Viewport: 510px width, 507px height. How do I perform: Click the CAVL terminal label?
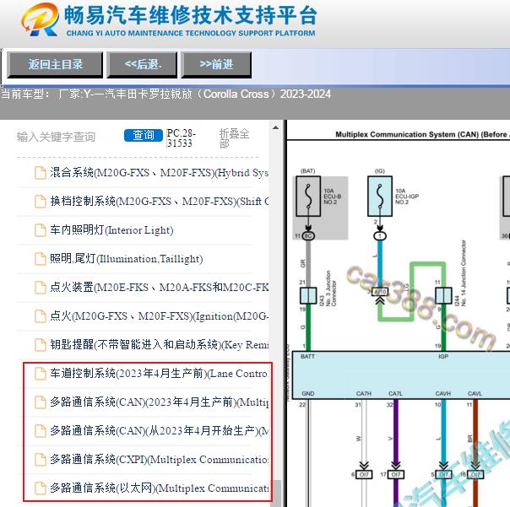click(x=475, y=394)
